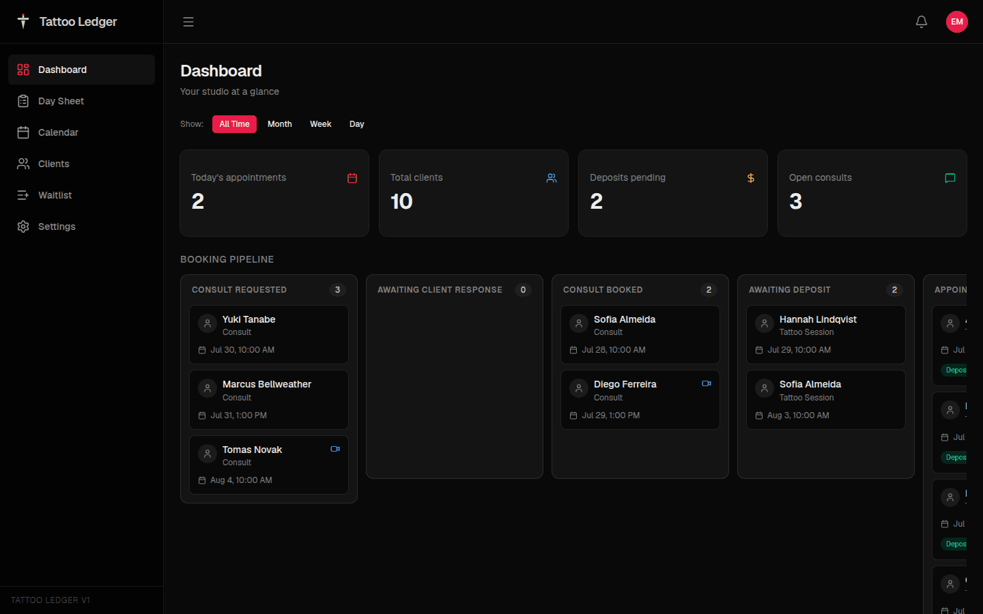Open the Total clients stat card
The image size is (983, 614).
(474, 193)
